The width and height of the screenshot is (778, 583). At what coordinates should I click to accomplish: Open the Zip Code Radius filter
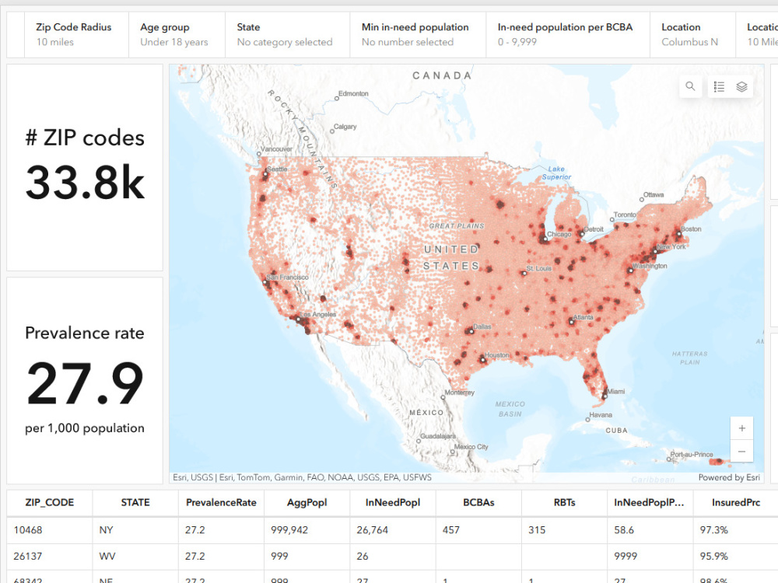[76, 35]
